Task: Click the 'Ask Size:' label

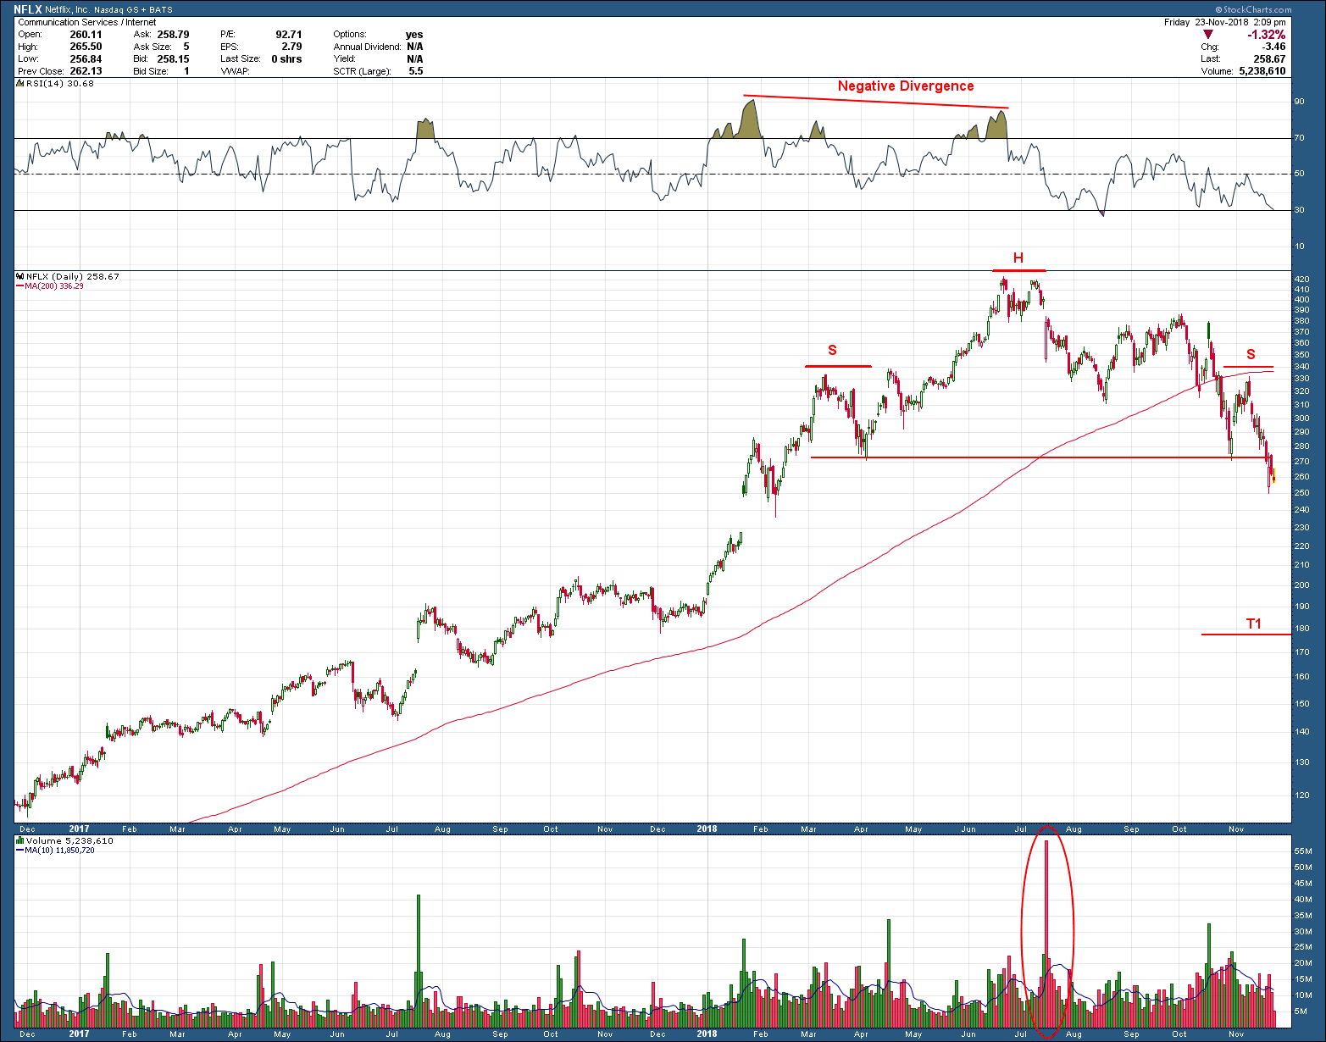Action: pyautogui.click(x=153, y=47)
